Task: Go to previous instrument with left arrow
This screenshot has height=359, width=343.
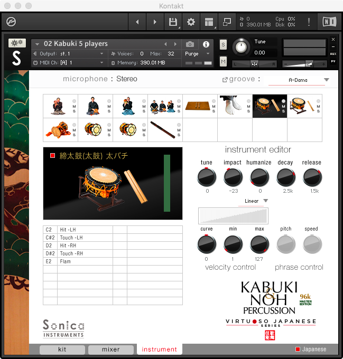Action: [137, 22]
